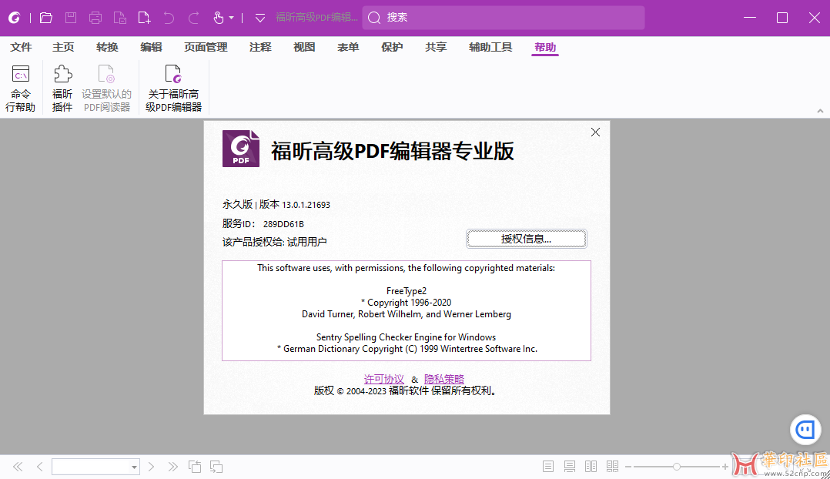Switch to the 注释 tab

260,47
